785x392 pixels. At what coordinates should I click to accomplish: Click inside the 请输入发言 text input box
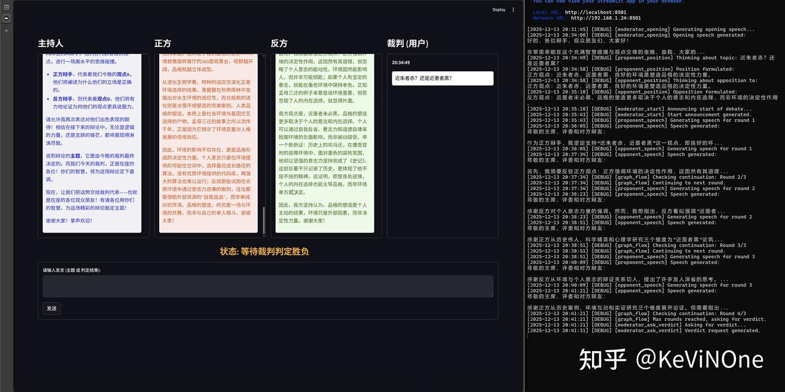click(268, 286)
